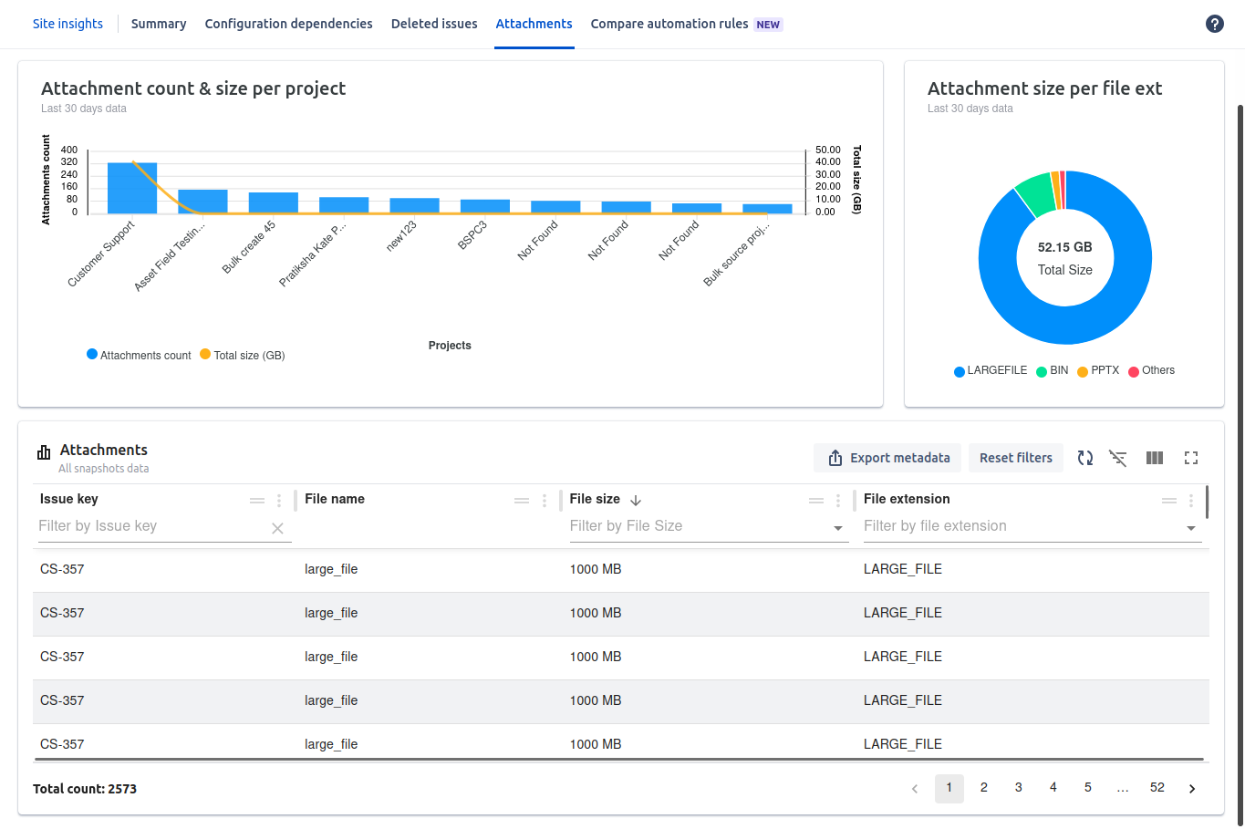Click the File name column header
Screen dimensions: 1245x829
click(x=335, y=499)
